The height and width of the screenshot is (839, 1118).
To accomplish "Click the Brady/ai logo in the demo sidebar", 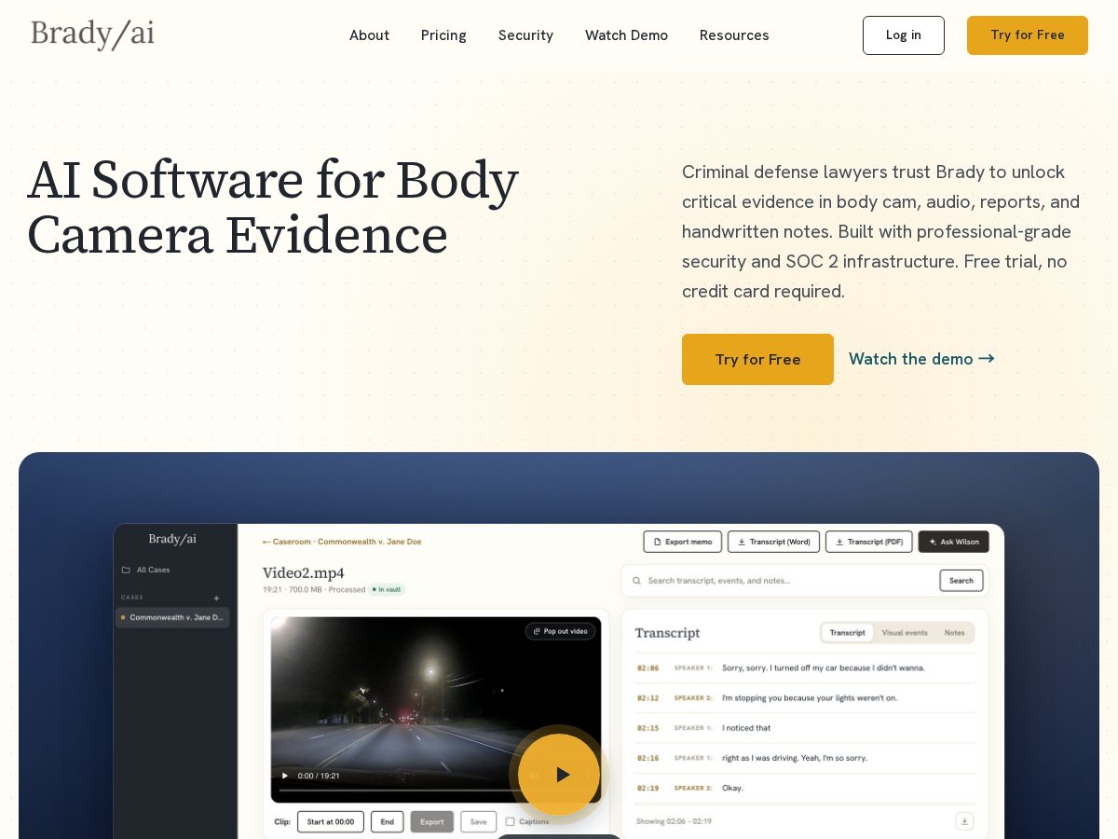I will tap(172, 539).
